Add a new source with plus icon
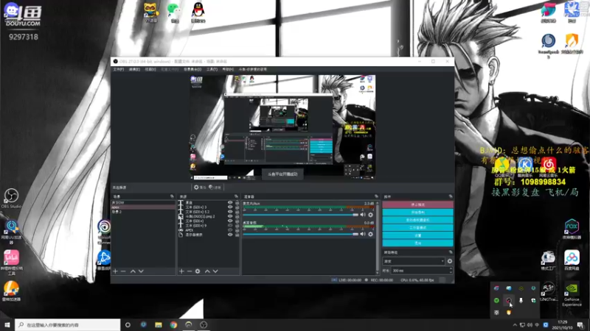The image size is (590, 331). point(181,271)
